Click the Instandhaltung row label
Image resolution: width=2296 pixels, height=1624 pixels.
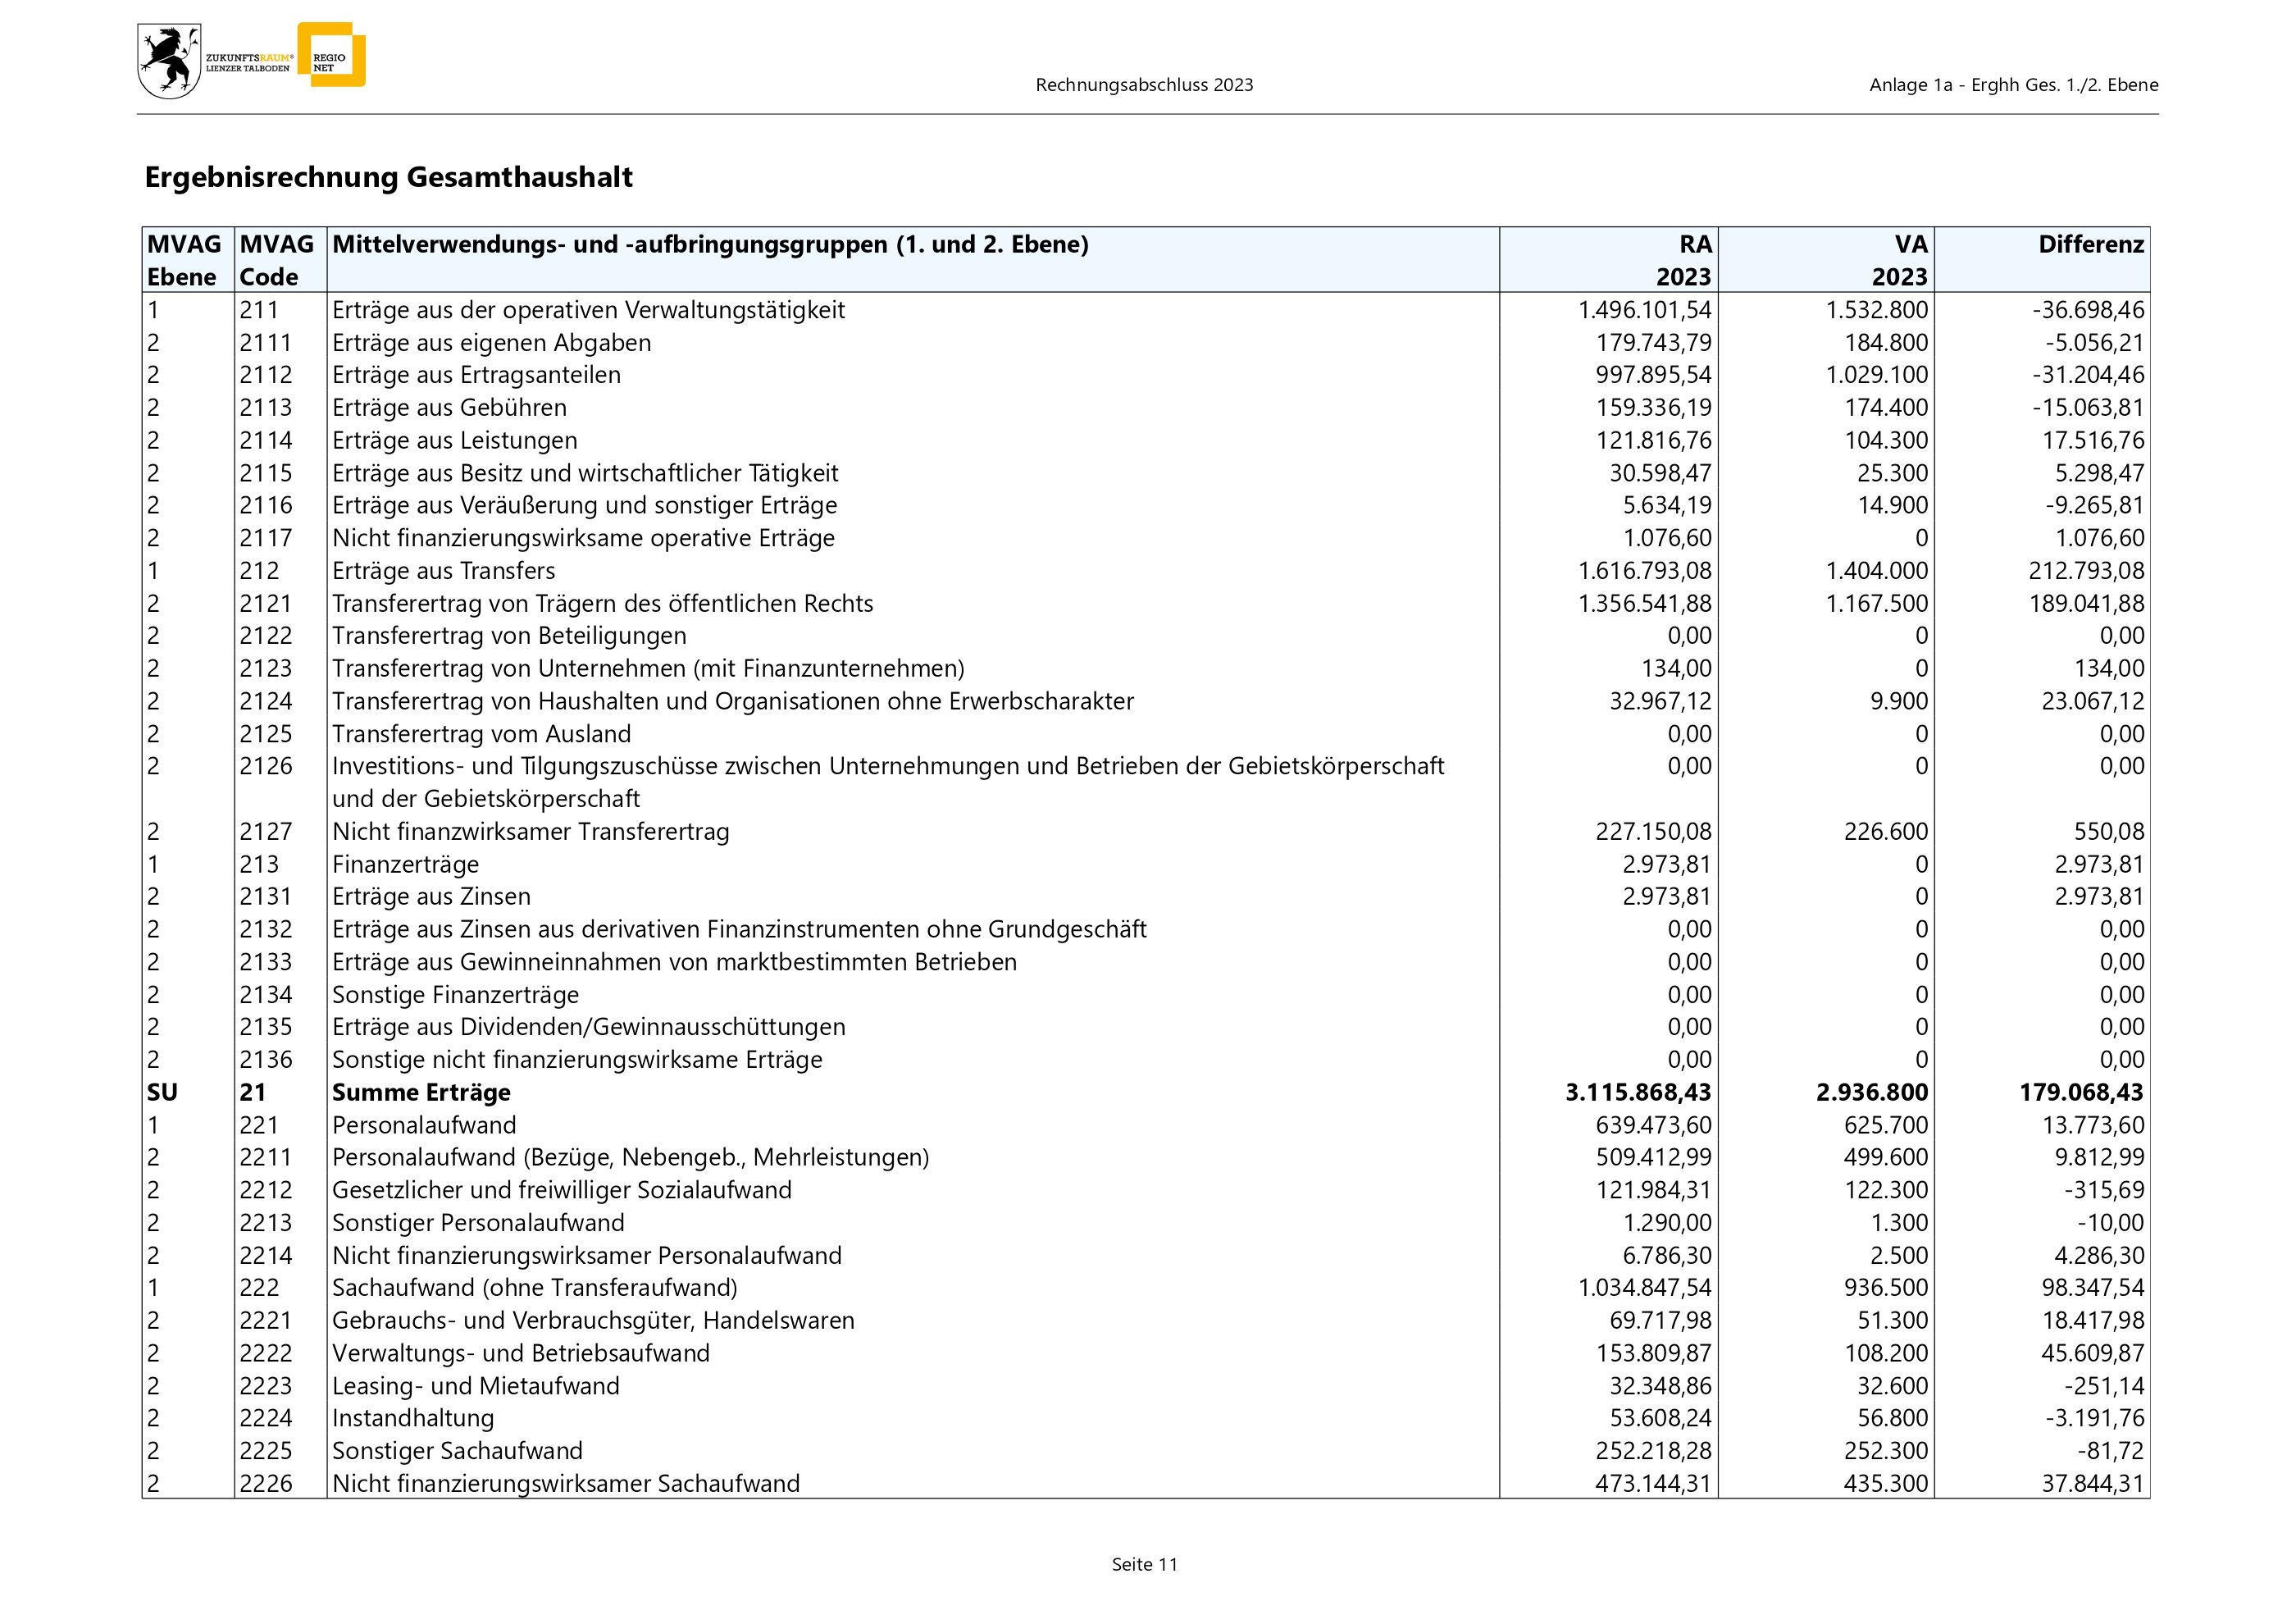tap(413, 1418)
